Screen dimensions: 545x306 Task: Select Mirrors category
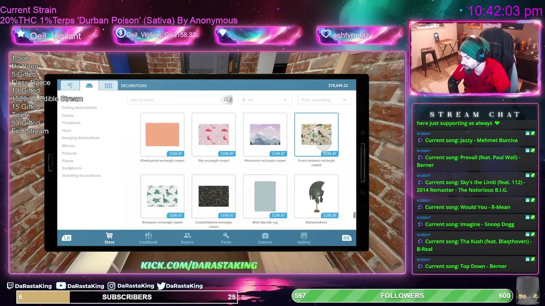pos(68,146)
